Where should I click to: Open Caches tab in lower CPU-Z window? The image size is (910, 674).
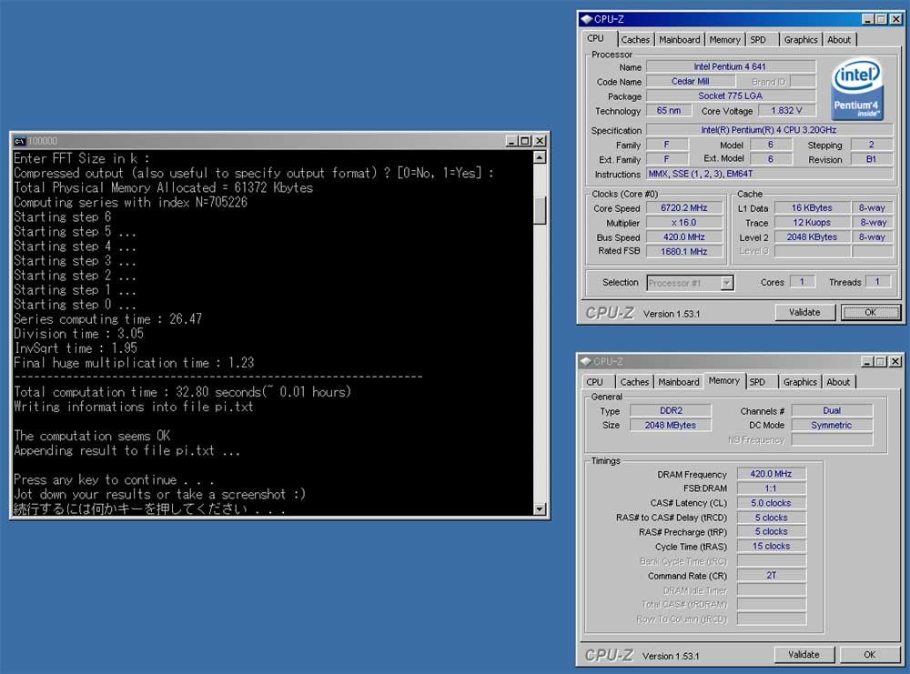634,382
